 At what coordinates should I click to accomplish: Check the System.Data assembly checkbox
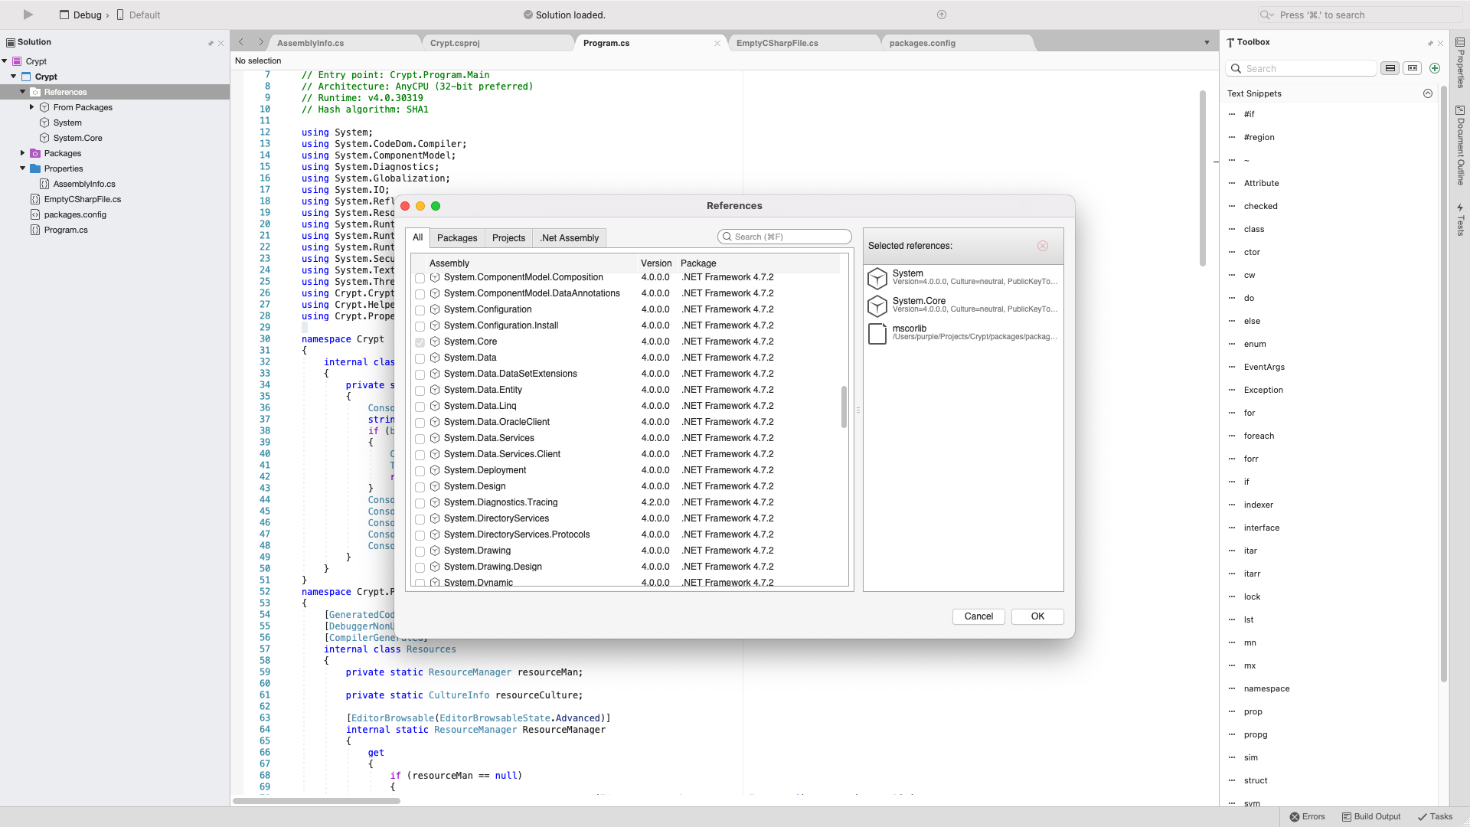pyautogui.click(x=420, y=358)
